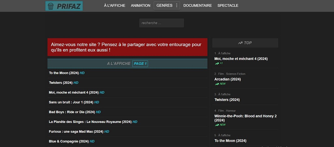Click the three-dot icon in GENRES
Image resolution: width=334 pixels, height=147 pixels.
point(177,6)
